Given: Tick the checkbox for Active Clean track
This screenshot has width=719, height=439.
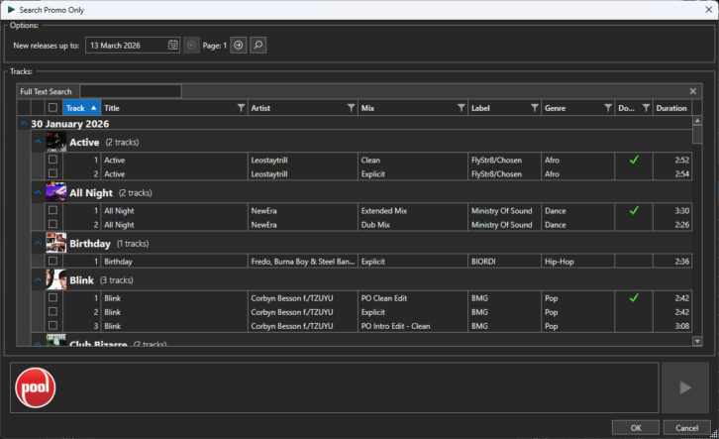Looking at the screenshot, I should (52, 160).
